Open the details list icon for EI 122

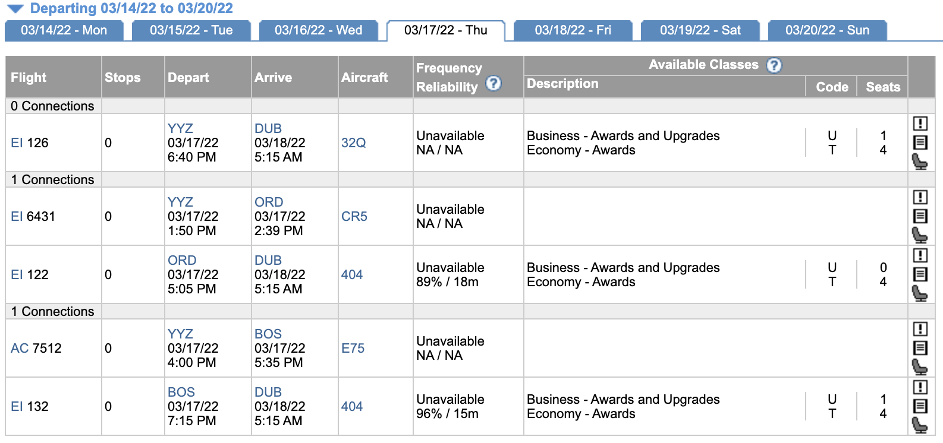click(920, 274)
